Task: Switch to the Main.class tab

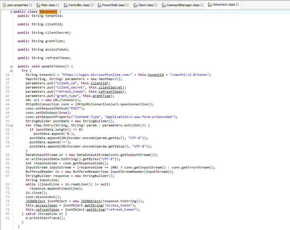Action: pyautogui.click(x=48, y=5)
